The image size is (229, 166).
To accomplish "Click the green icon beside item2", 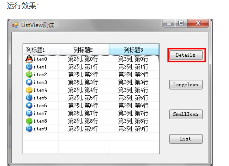I will pos(29,74).
